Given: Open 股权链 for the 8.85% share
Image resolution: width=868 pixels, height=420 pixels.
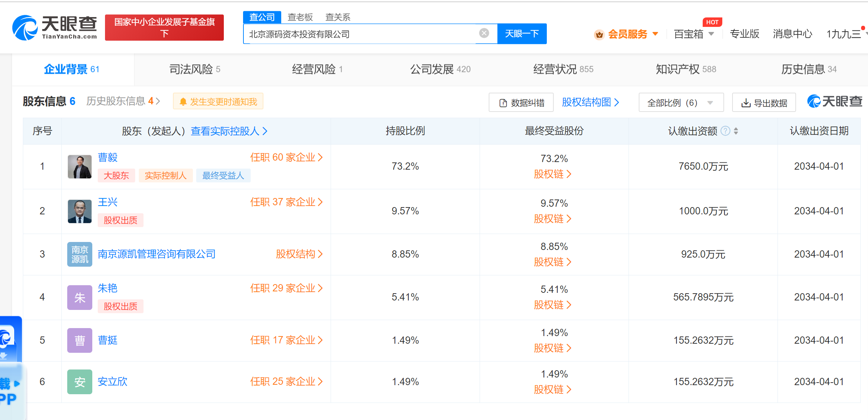Looking at the screenshot, I should point(553,262).
